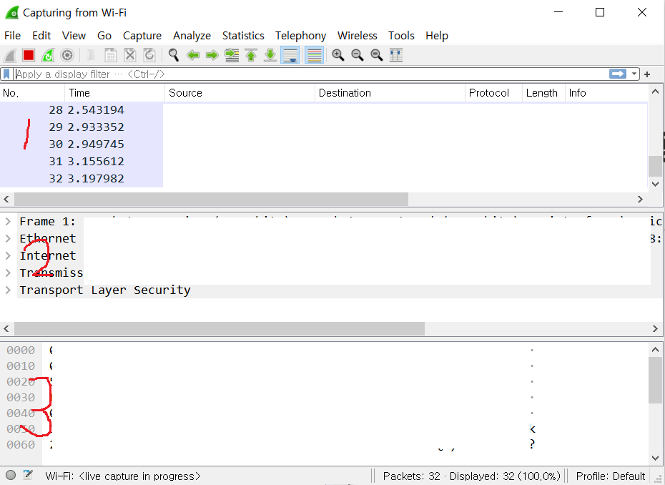Sort by the Length column header
This screenshot has width=665, height=485.
tap(543, 93)
